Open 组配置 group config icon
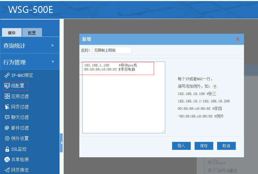Screen dimensions: 258x174 [x=7, y=86]
